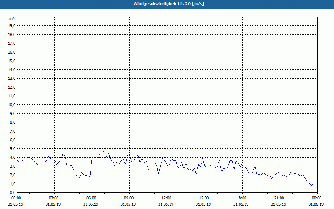Click the y-axis value '5,0'

click(x=13, y=149)
